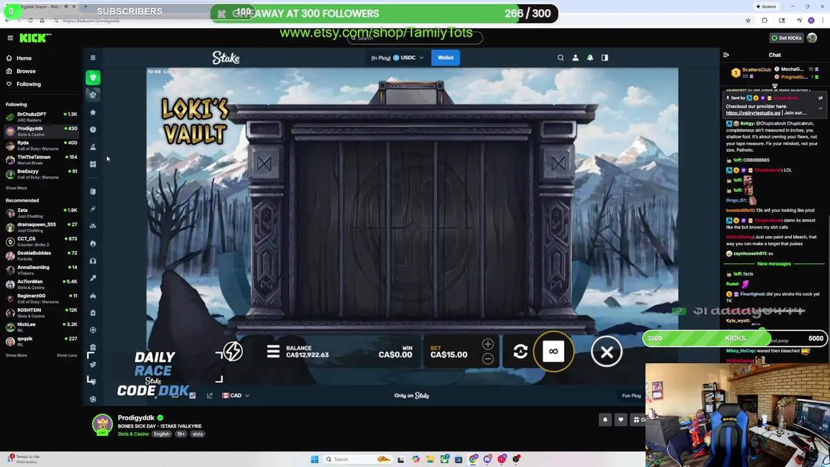Click green casino shield icon in Stake sidebar
The image size is (830, 467).
pyautogui.click(x=93, y=78)
